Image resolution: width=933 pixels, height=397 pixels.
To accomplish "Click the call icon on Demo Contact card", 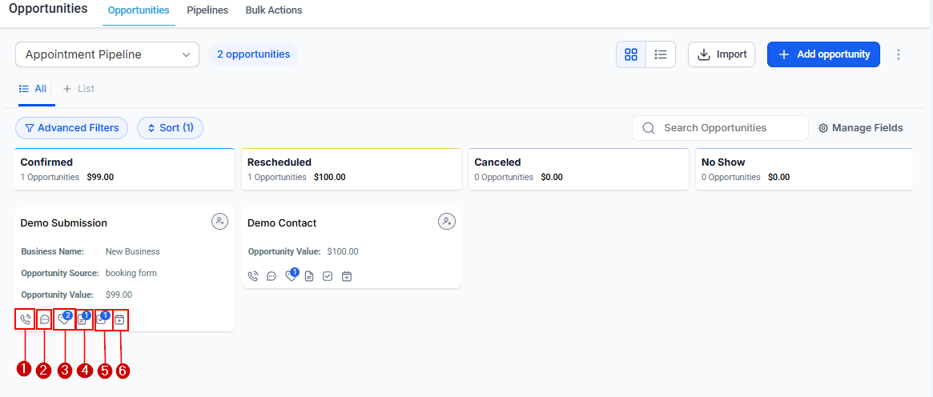I will click(253, 276).
